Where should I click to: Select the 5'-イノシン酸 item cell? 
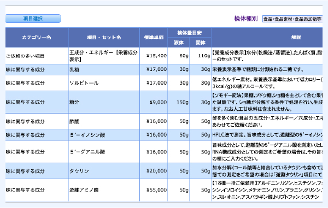coord(104,135)
